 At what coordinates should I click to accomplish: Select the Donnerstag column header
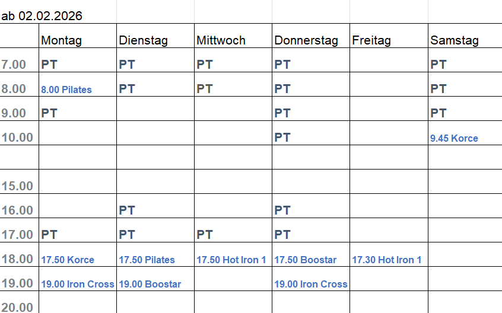306,40
